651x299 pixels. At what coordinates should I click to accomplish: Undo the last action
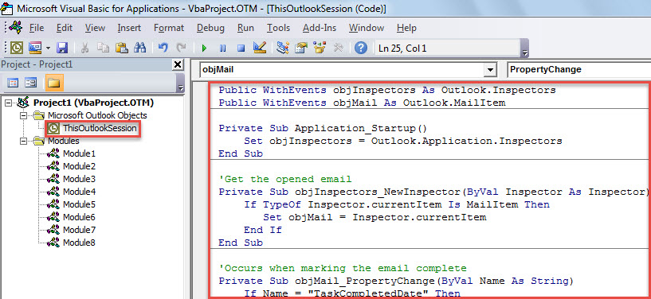pos(163,48)
